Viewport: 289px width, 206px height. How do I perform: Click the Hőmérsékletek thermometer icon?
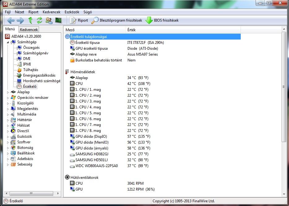(x=67, y=72)
